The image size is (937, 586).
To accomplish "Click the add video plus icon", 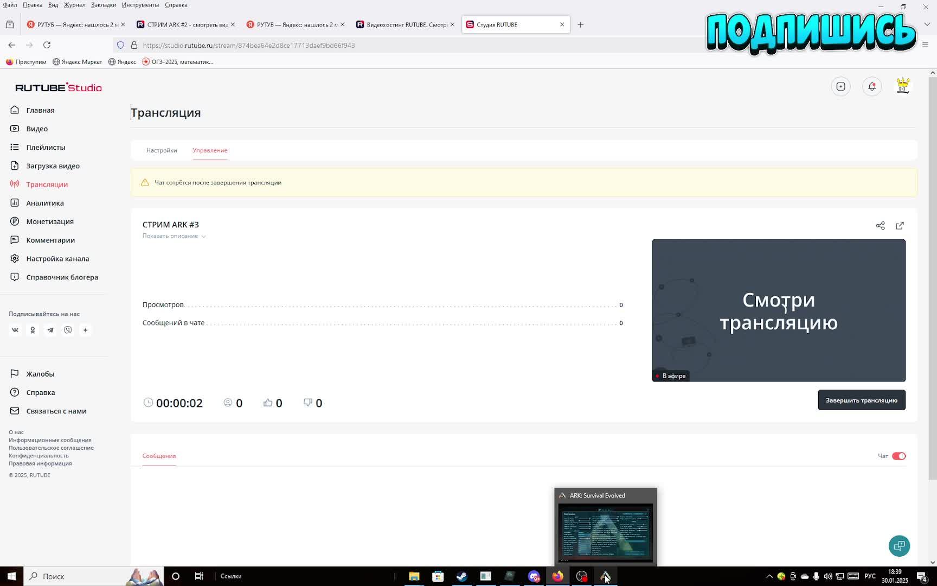I will tap(840, 86).
